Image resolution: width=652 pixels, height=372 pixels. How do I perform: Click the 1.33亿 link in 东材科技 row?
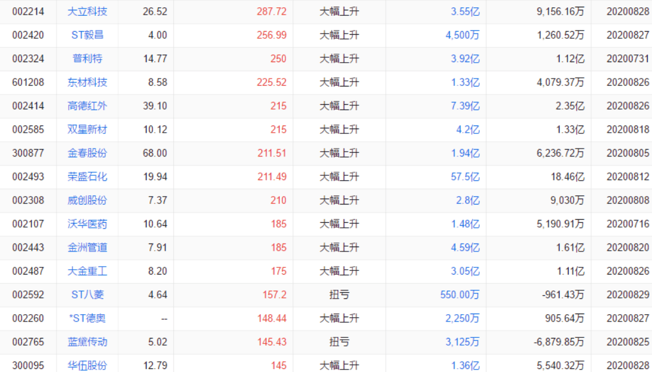pyautogui.click(x=465, y=82)
